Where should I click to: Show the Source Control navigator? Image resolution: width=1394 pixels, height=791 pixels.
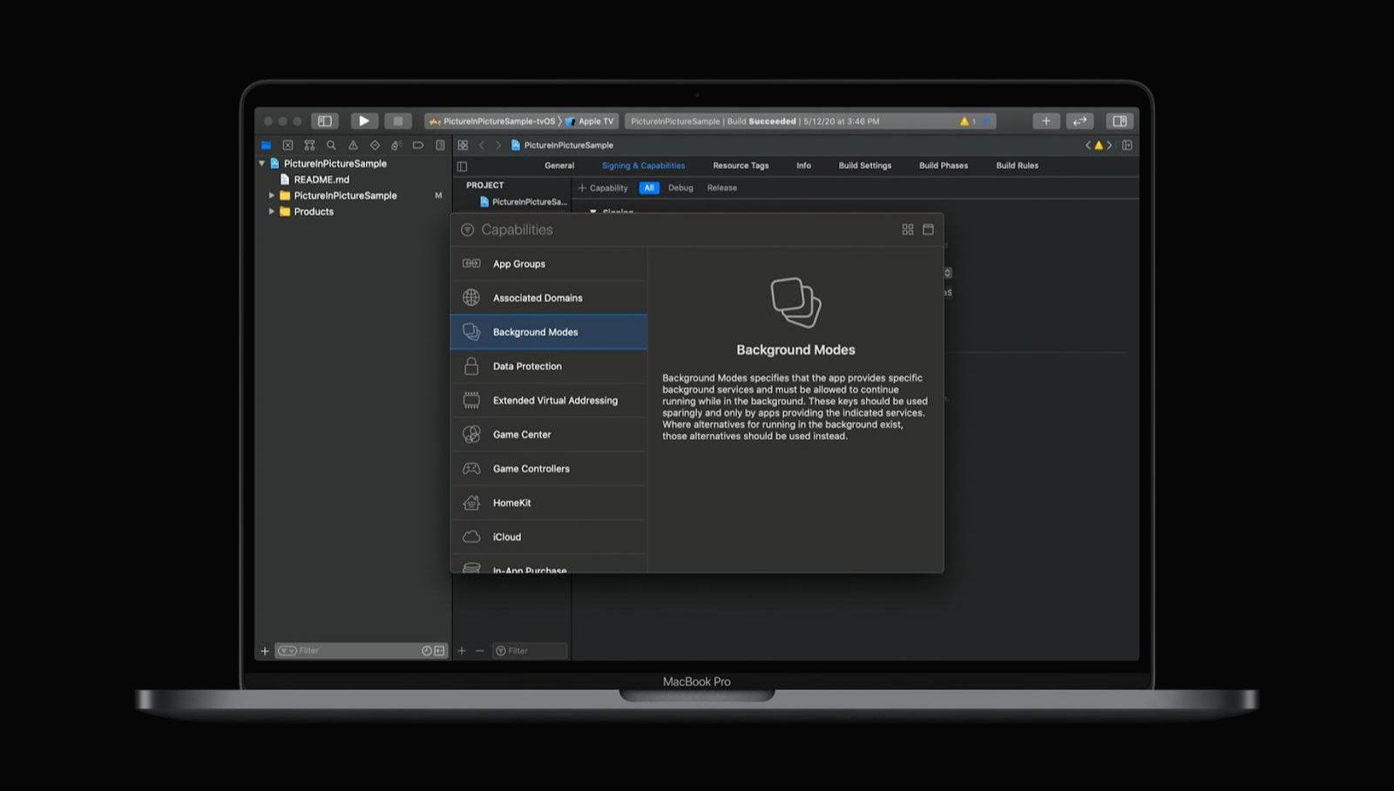(x=288, y=145)
